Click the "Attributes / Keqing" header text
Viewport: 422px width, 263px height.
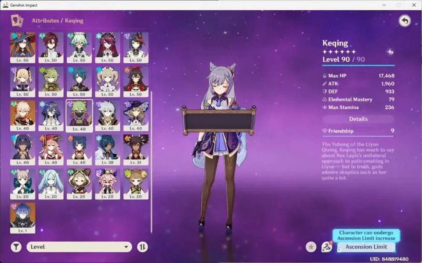(57, 21)
